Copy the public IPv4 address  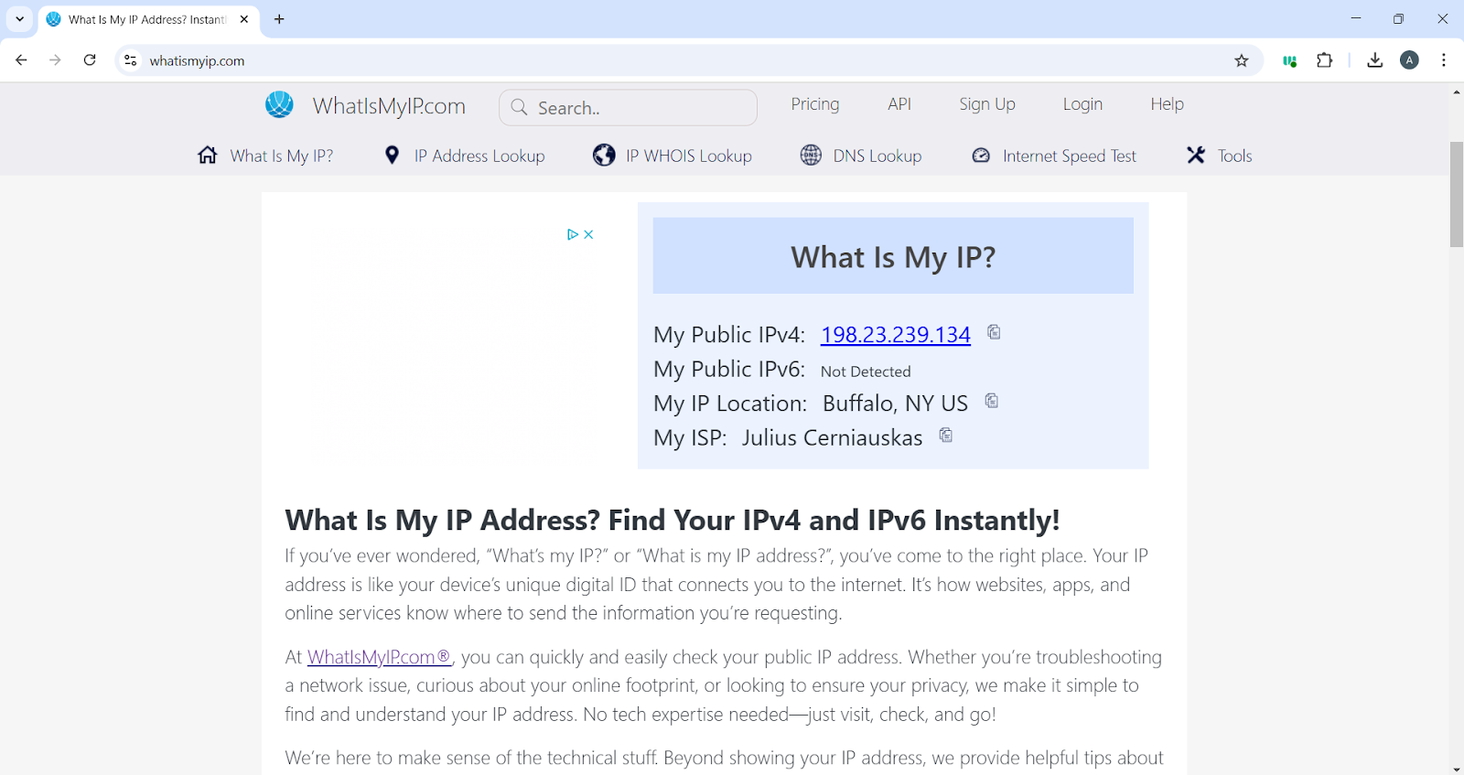[x=994, y=332]
